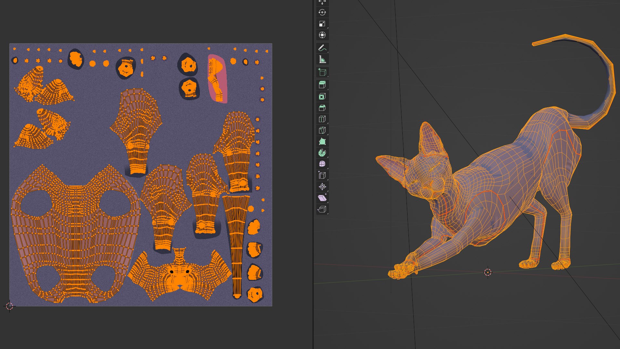Click the cat face UV island
Screen dimensions: 620x349
(180, 275)
